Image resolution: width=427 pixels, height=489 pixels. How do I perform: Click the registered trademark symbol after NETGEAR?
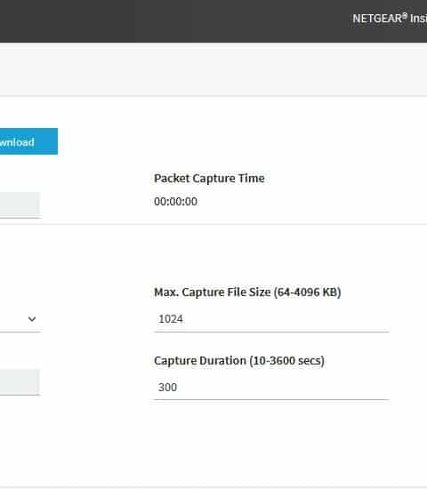(405, 15)
